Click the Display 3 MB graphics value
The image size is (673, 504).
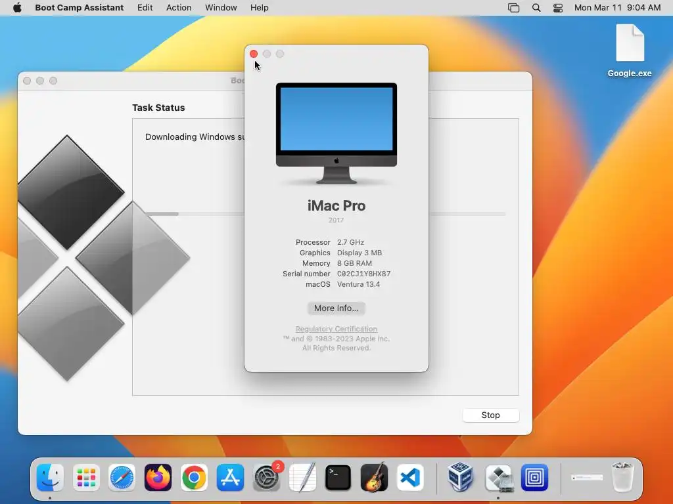tap(360, 253)
